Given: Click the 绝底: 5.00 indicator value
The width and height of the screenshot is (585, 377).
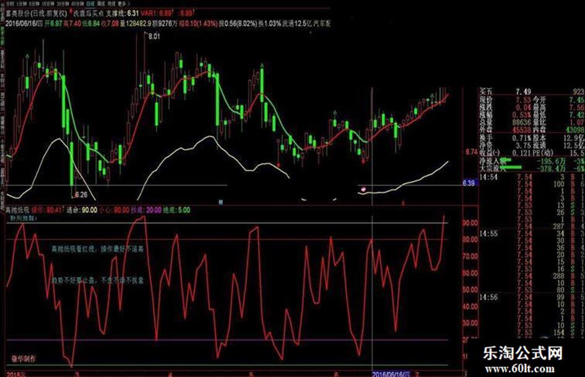Looking at the screenshot, I should tap(177, 210).
